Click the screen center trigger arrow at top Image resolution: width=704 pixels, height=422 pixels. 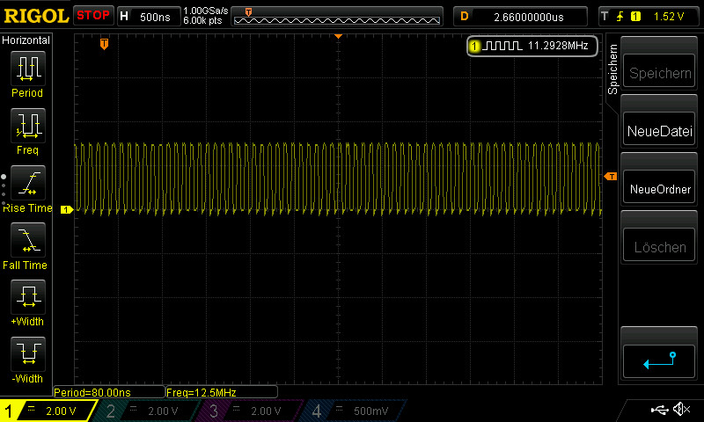338,36
